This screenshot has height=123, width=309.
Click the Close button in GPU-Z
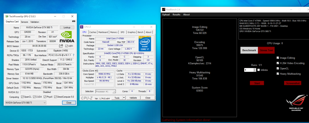pos(69,102)
